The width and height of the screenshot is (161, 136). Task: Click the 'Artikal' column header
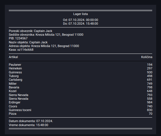(13, 57)
